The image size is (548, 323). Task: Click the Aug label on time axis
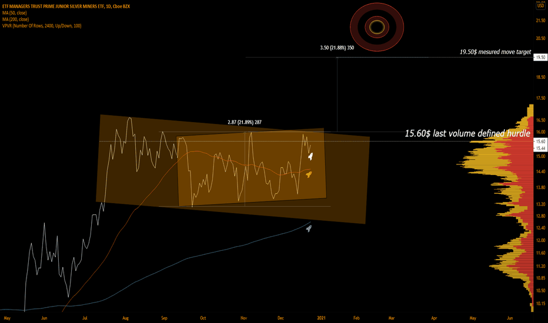tap(125, 318)
